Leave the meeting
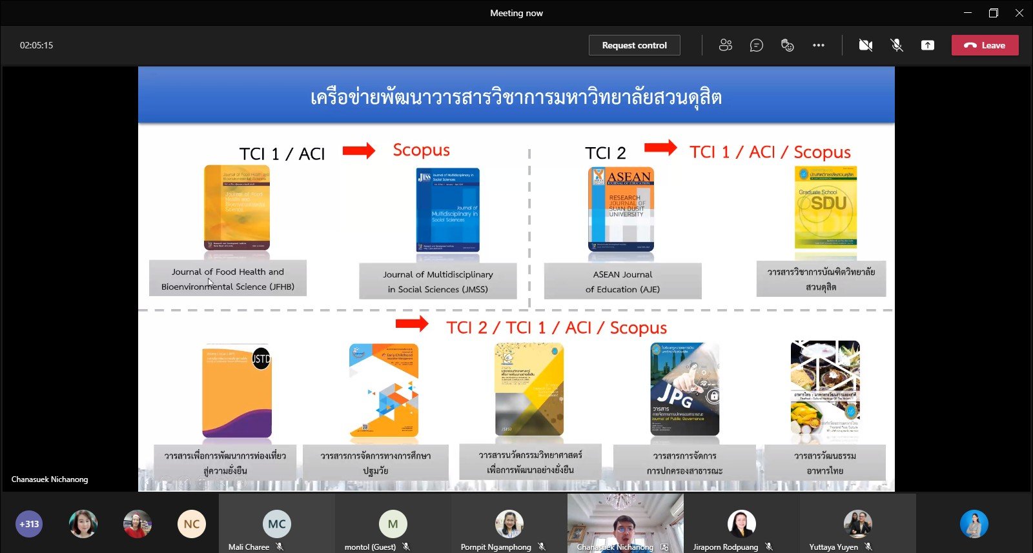Viewport: 1033px width, 553px height. [985, 45]
